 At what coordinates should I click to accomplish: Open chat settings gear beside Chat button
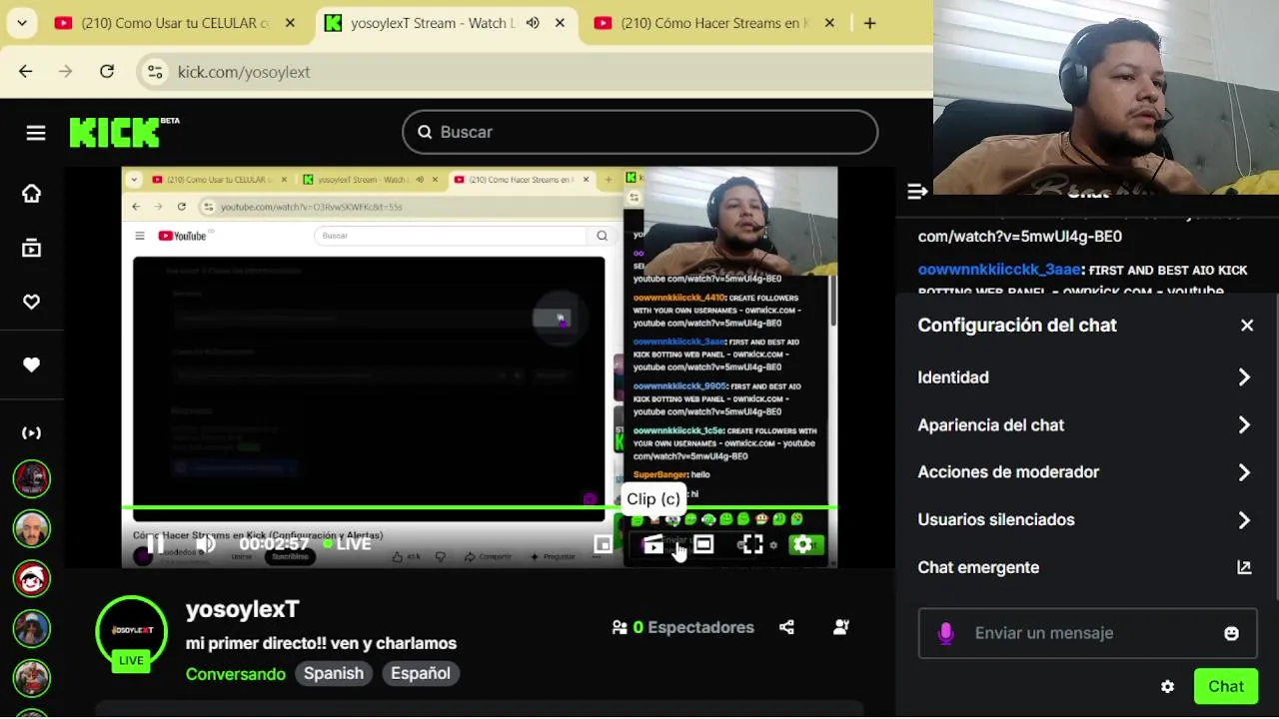pos(1167,687)
